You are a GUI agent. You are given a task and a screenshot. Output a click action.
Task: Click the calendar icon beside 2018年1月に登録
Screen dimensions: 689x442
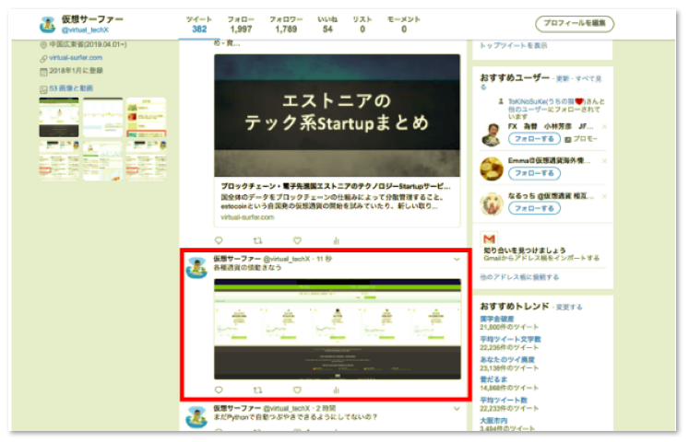pyautogui.click(x=43, y=72)
